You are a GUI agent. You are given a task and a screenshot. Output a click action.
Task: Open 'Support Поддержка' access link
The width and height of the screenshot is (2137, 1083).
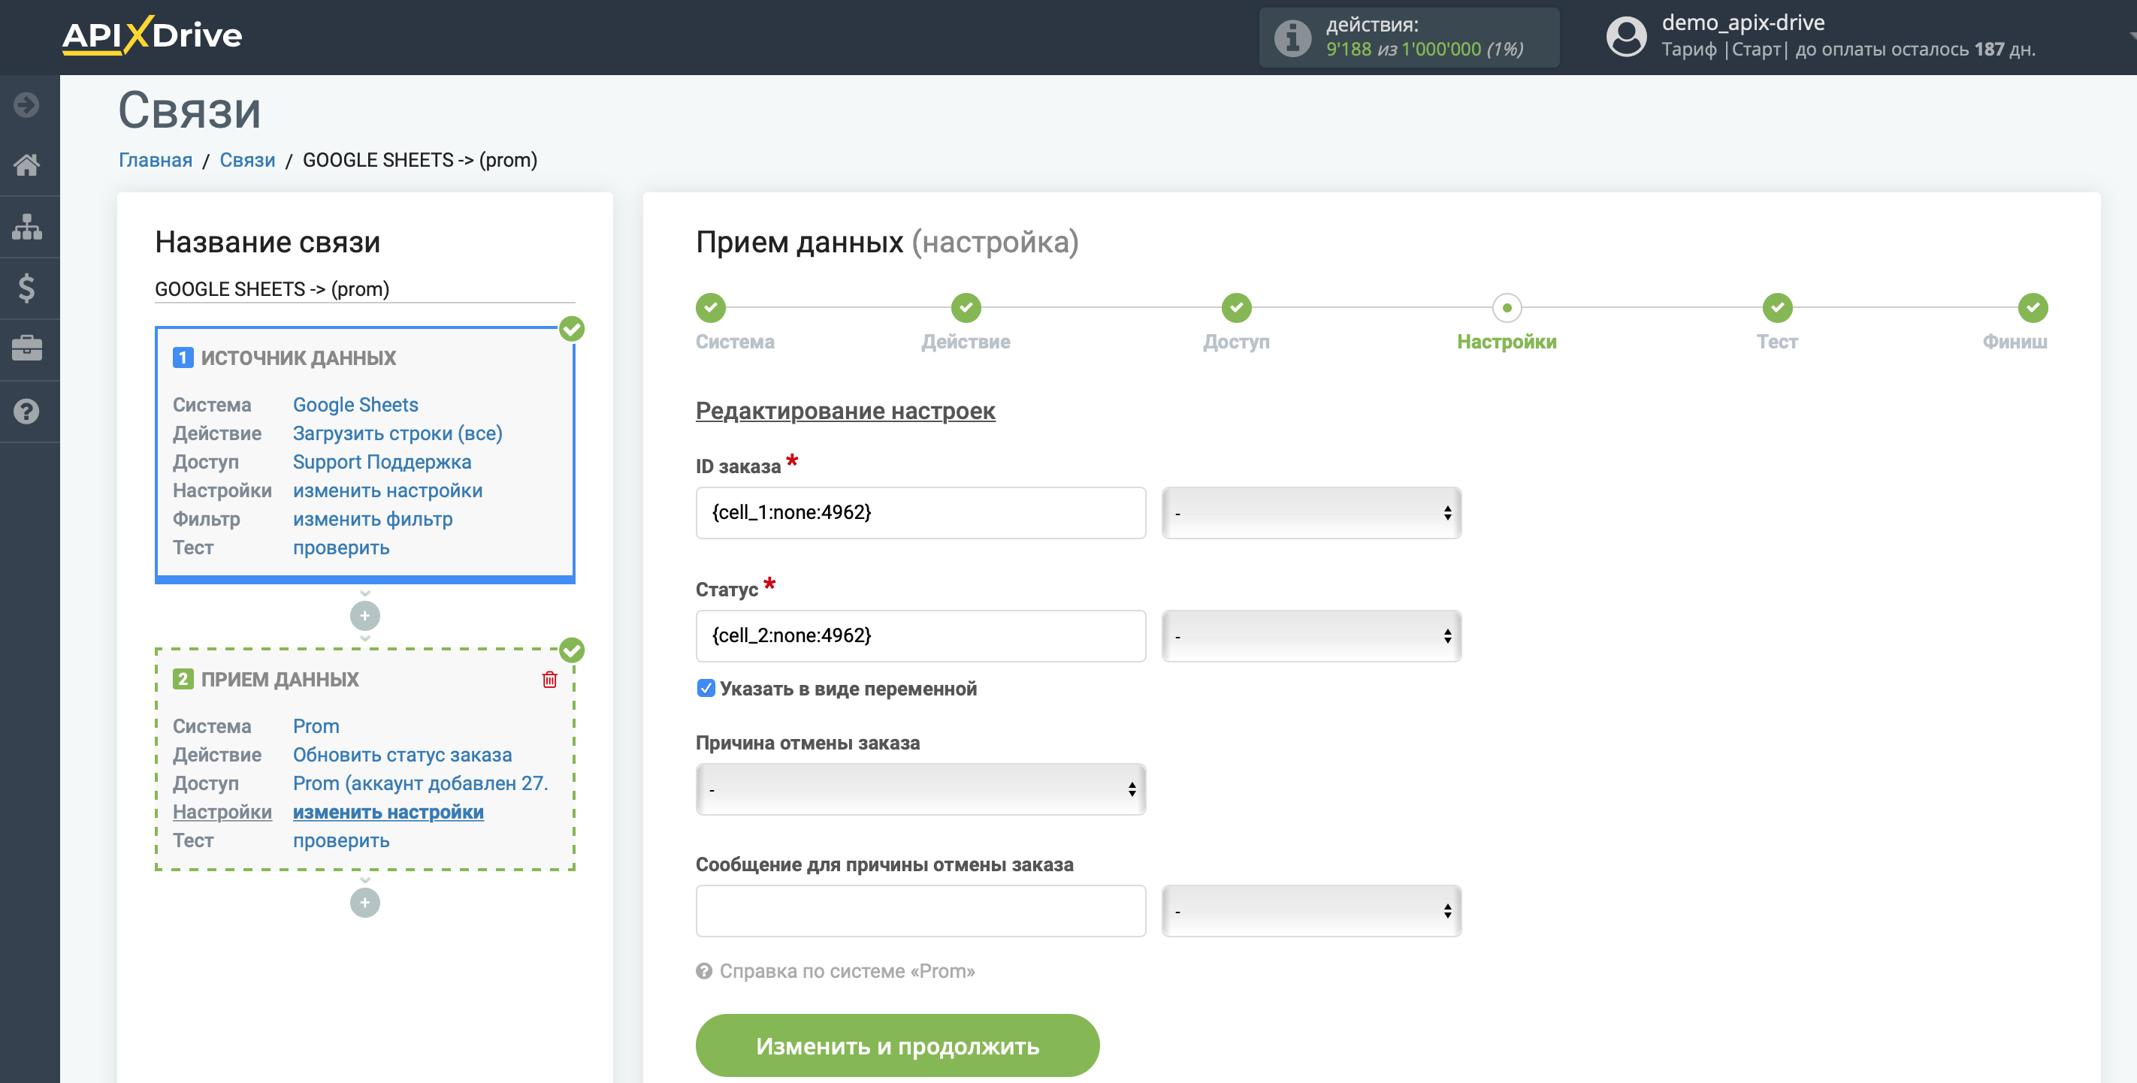[x=382, y=462]
